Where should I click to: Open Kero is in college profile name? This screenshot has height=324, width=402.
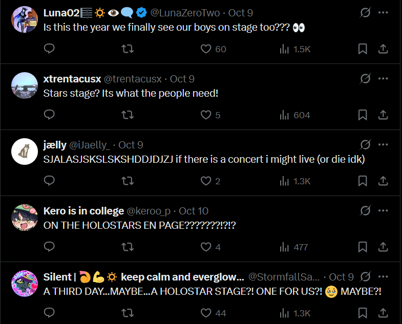tap(83, 211)
